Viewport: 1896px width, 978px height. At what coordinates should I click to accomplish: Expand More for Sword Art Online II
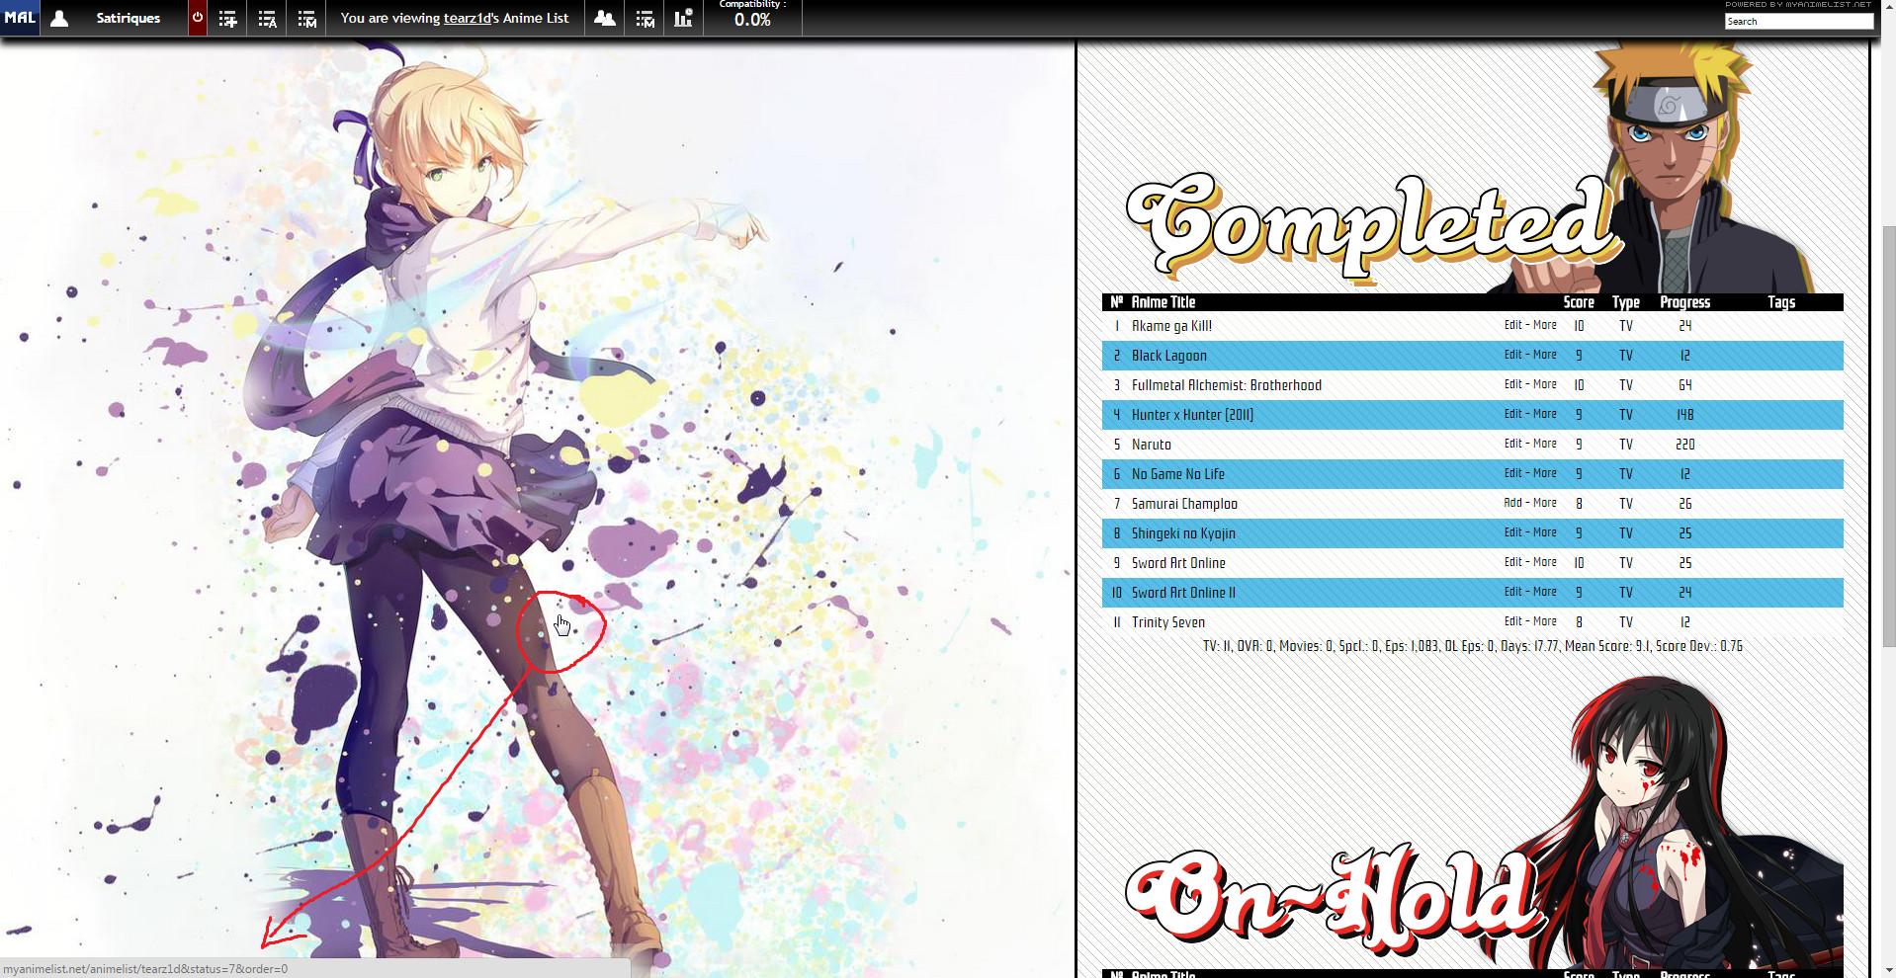(x=1545, y=592)
